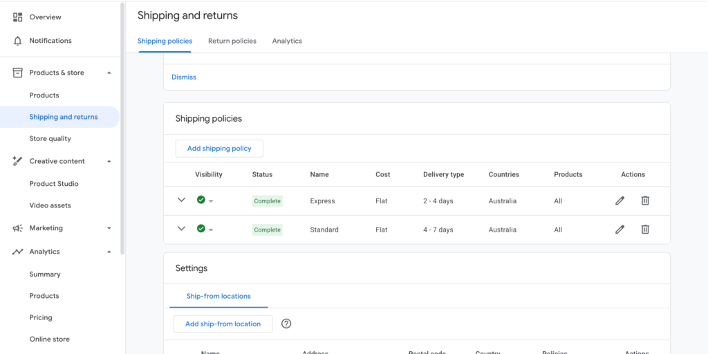Switch to Shipping policies tab
The height and width of the screenshot is (354, 708).
tap(165, 41)
